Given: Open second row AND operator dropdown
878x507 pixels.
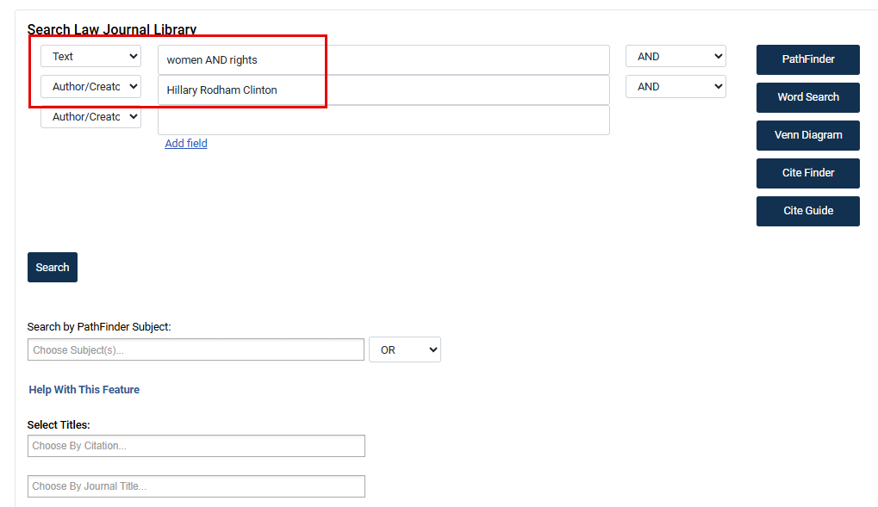Looking at the screenshot, I should point(676,87).
